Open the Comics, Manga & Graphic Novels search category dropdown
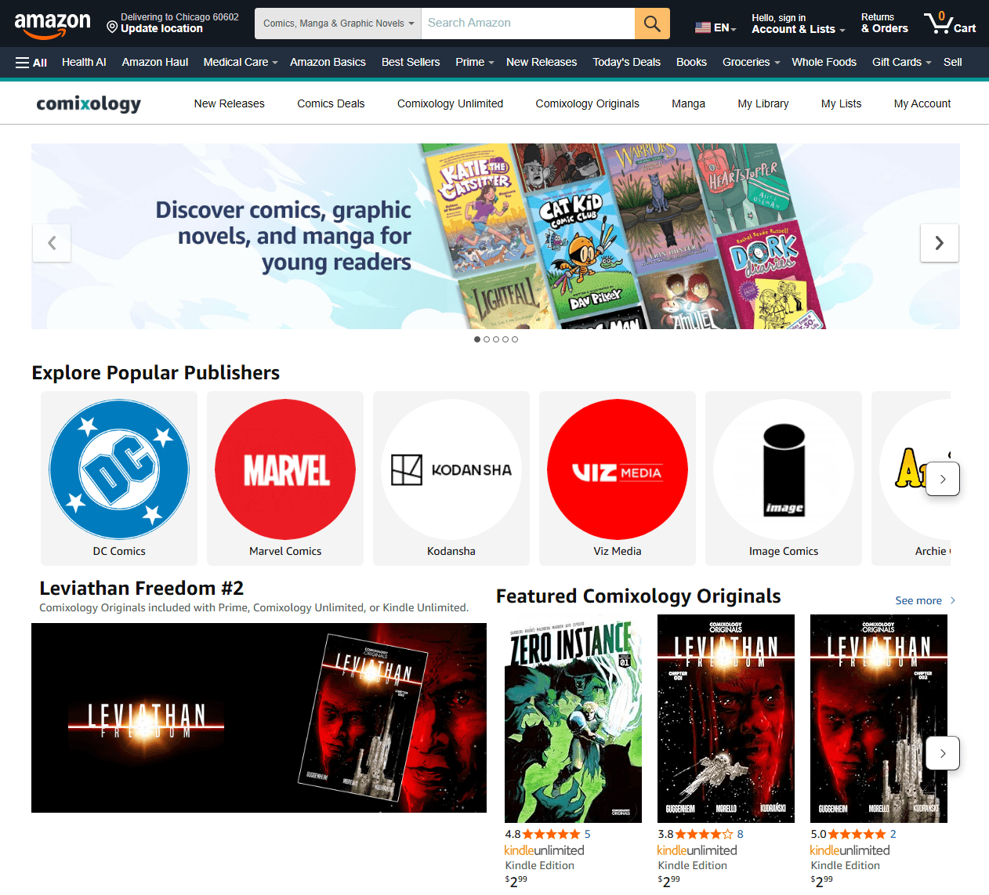Viewport: 989px width, 895px height. (x=338, y=24)
